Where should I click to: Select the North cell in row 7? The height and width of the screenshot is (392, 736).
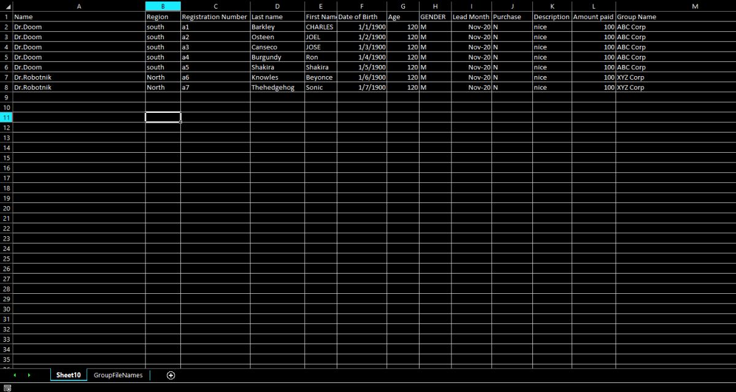163,77
